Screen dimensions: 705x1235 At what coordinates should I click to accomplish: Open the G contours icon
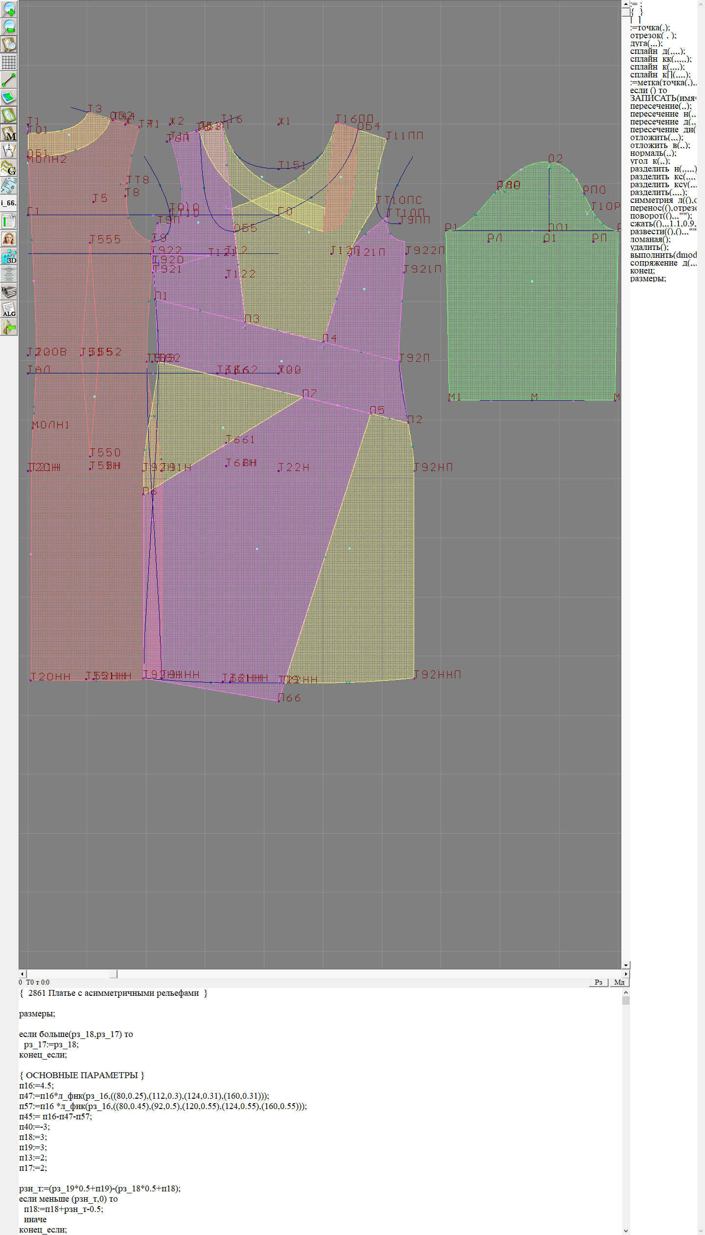tap(9, 168)
